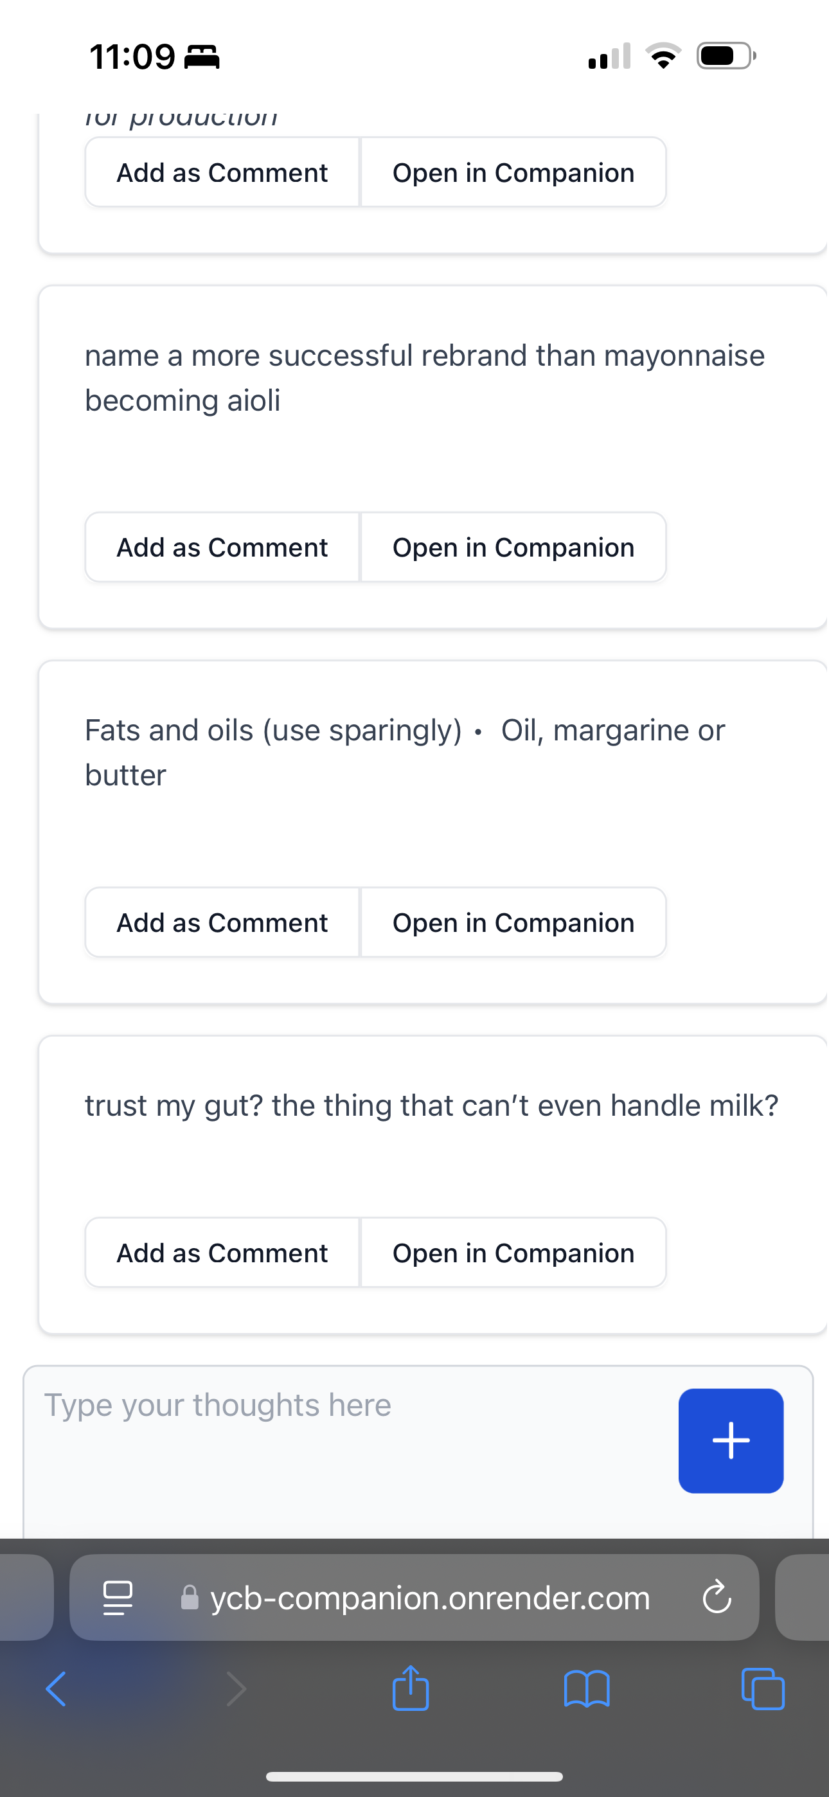Open mayonnaise aioli entry in Companion

[513, 547]
